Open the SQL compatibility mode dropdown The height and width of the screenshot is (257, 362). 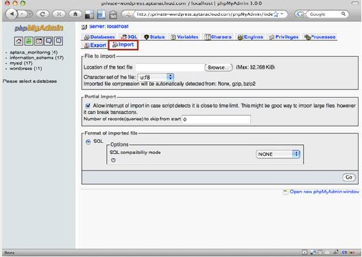278,154
